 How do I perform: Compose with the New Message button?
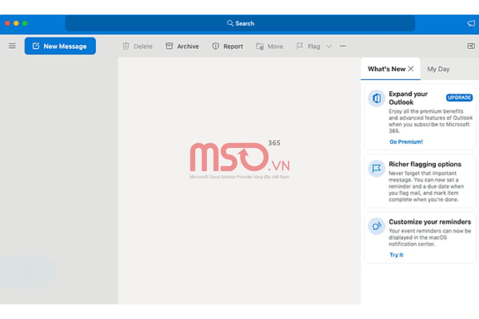60,46
